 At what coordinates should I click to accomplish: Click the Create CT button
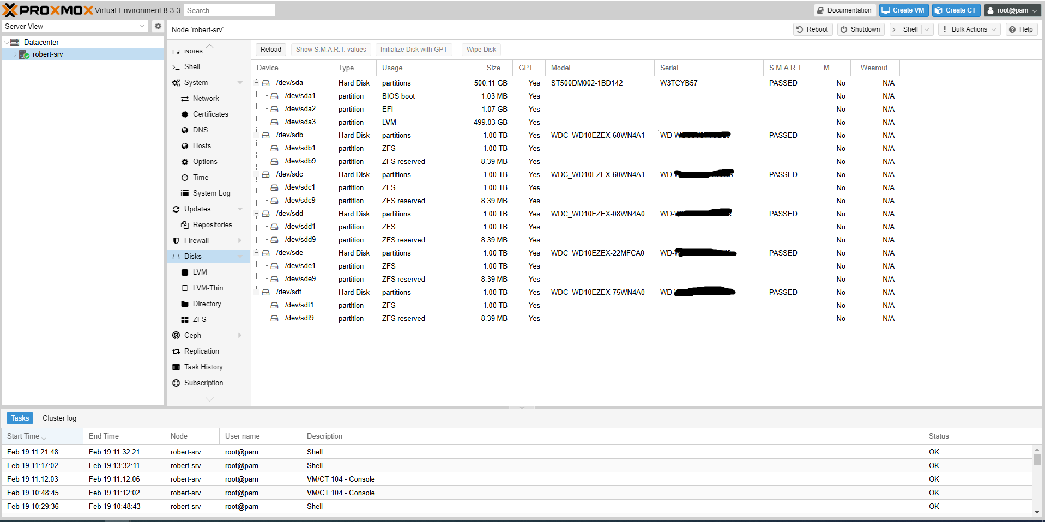(956, 10)
